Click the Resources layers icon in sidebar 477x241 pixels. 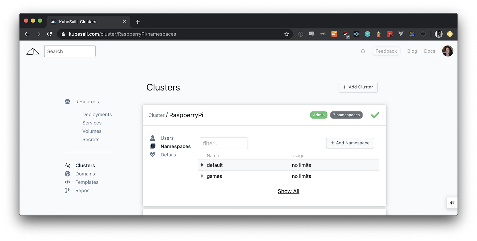pyautogui.click(x=67, y=102)
